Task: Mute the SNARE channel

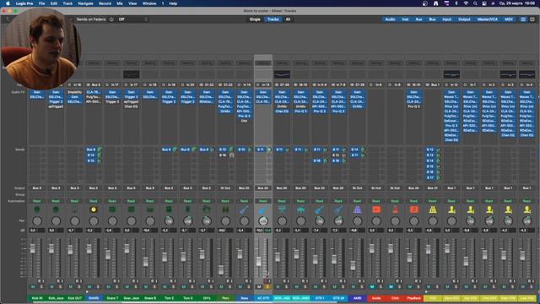Action: point(89,287)
